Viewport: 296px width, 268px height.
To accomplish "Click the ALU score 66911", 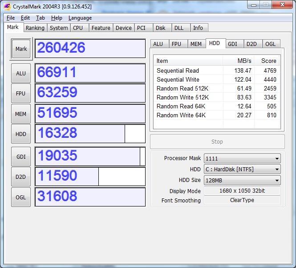I will 90,73.
